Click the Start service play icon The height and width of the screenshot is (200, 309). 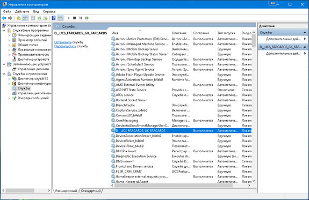click(69, 18)
